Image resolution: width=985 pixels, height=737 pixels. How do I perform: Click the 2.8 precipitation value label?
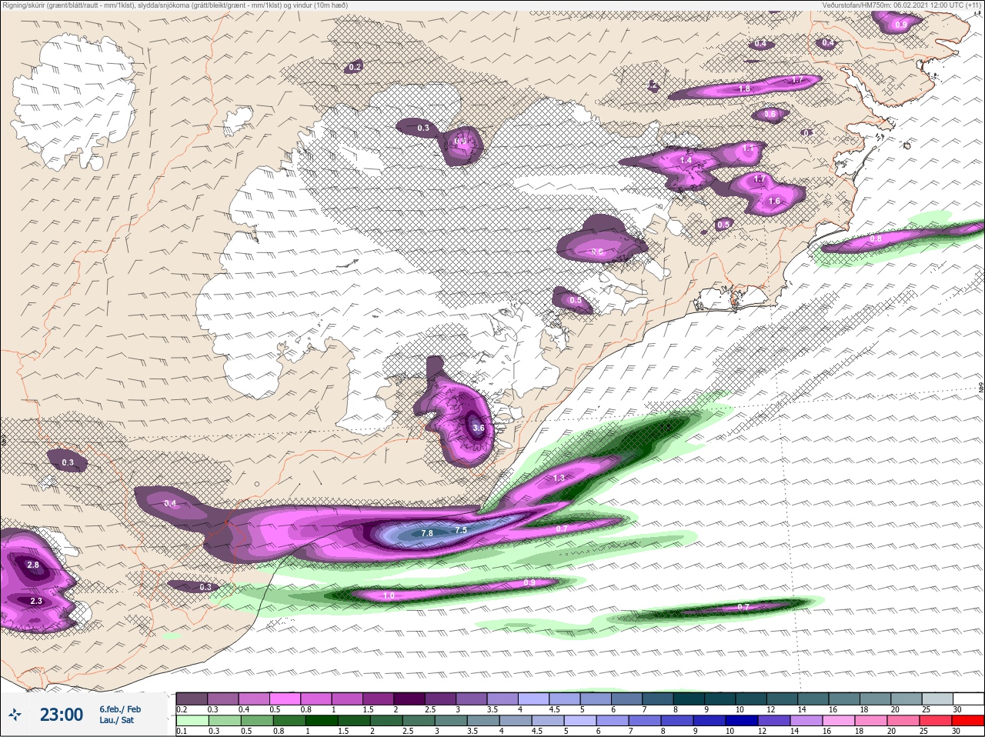click(x=32, y=565)
